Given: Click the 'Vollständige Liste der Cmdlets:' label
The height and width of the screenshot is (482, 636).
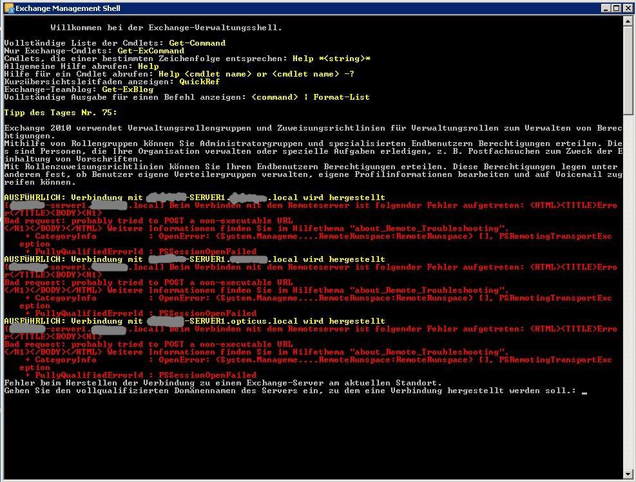Looking at the screenshot, I should pyautogui.click(x=84, y=43).
